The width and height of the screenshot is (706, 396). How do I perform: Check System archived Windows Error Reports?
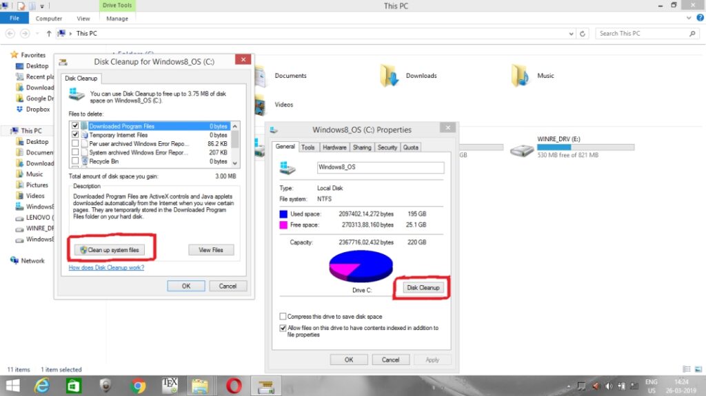tap(75, 152)
